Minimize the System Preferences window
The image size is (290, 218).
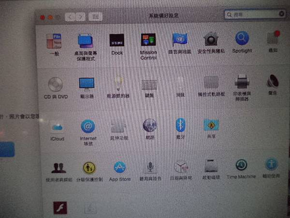(50, 17)
